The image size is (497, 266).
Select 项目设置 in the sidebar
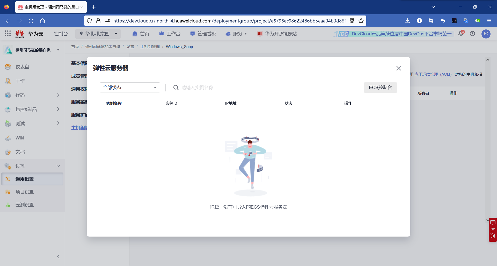[x=24, y=192]
